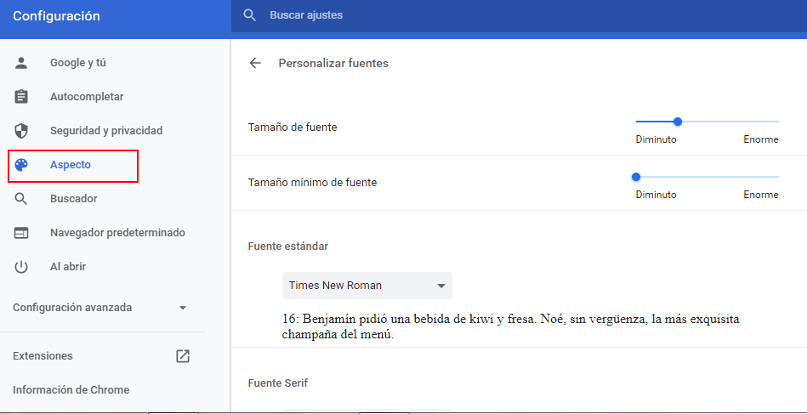Viewport: 807px width, 414px height.
Task: Click the shield icon for Seguridad y privacidad
Action: pos(21,131)
